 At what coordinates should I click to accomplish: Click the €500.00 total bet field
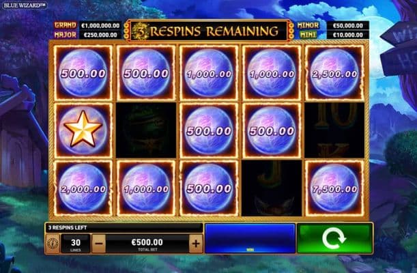coord(147,244)
